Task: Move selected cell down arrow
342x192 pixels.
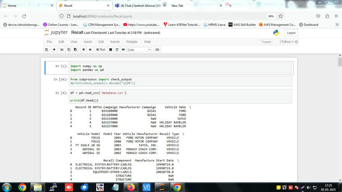Action: click(x=90, y=50)
